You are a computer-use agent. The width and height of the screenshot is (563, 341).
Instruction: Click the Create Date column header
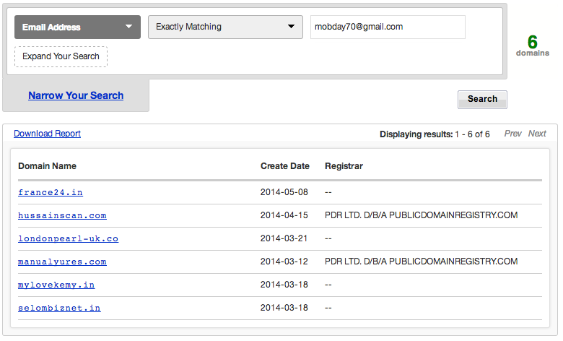284,166
